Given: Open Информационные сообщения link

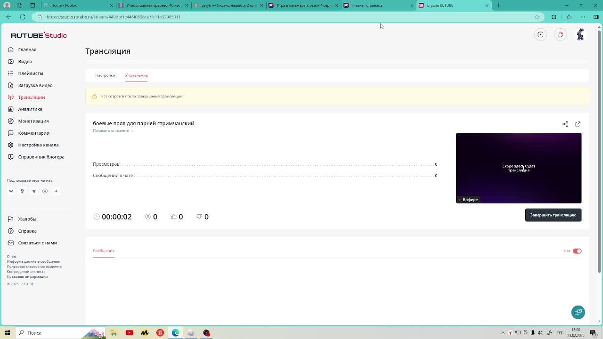Looking at the screenshot, I should point(33,261).
